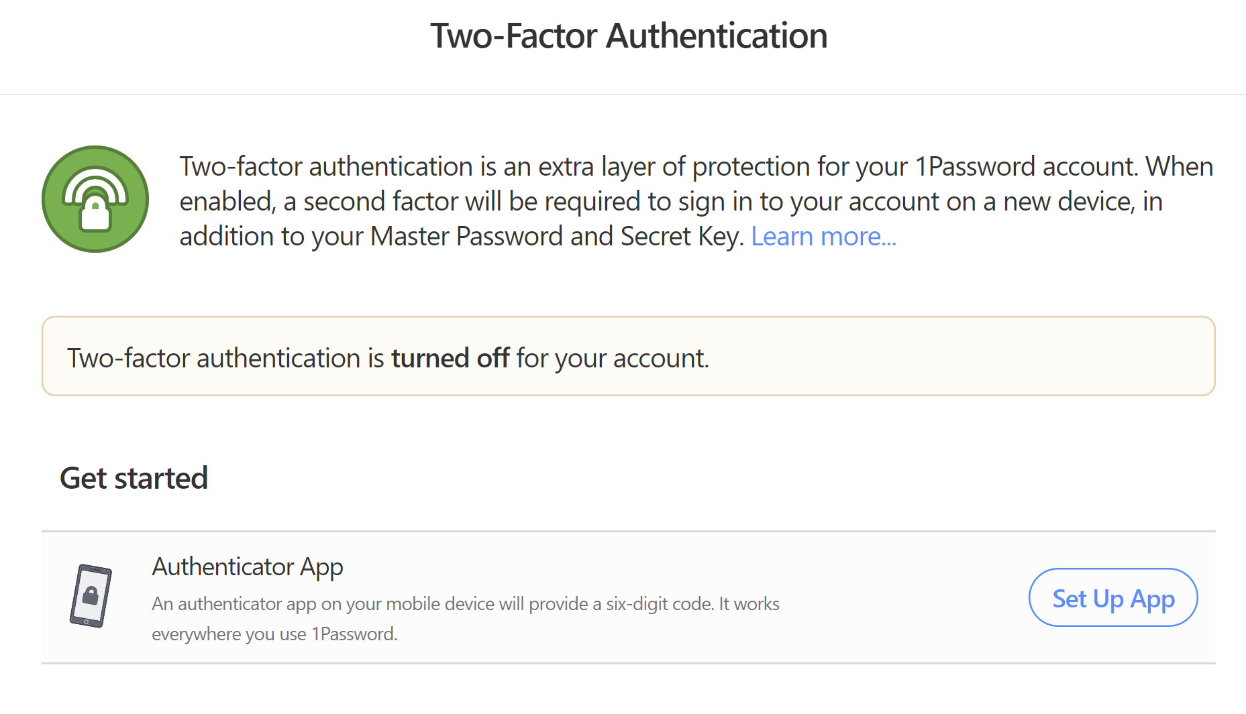The width and height of the screenshot is (1246, 714).
Task: Click the Get started section heading
Action: click(x=134, y=479)
